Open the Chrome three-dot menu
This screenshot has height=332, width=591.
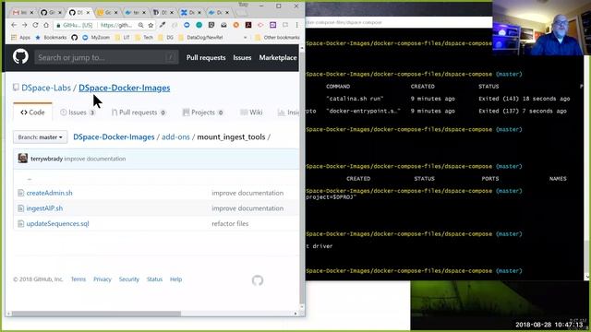pyautogui.click(x=297, y=25)
